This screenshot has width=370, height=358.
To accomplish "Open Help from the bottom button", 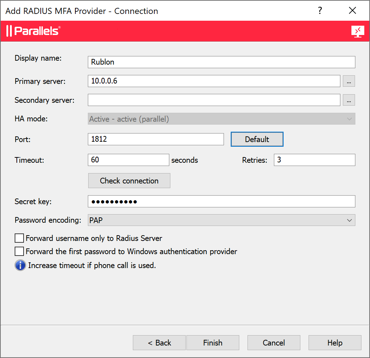I will coord(335,343).
